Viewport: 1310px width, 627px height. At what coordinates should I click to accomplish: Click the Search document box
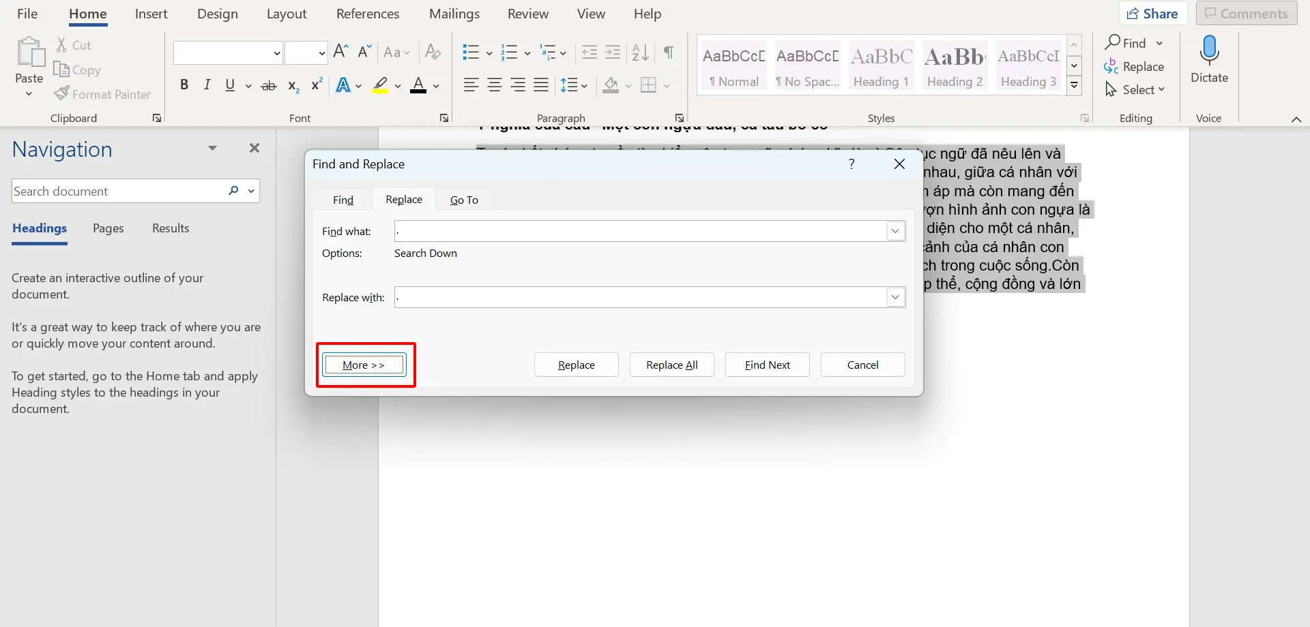(x=119, y=191)
